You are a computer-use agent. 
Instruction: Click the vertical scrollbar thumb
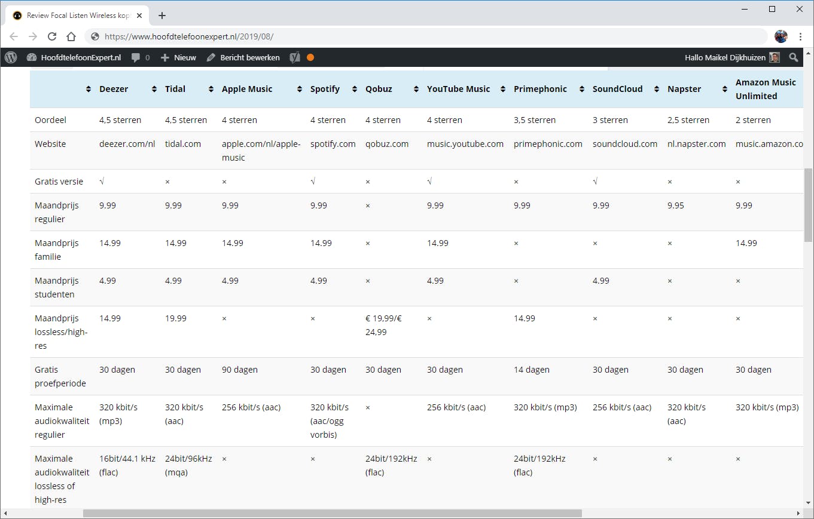click(809, 204)
